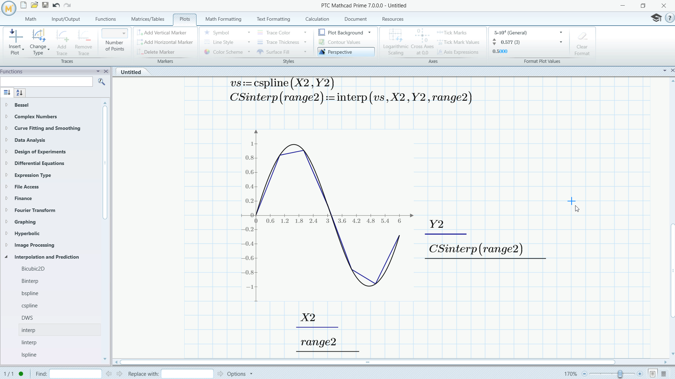Screen dimensions: 675x379
Task: Open the Math ribbon tab
Action: tap(31, 19)
